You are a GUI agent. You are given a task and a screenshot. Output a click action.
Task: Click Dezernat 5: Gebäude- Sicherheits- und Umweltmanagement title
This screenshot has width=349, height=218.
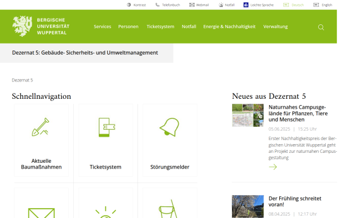pyautogui.click(x=85, y=53)
